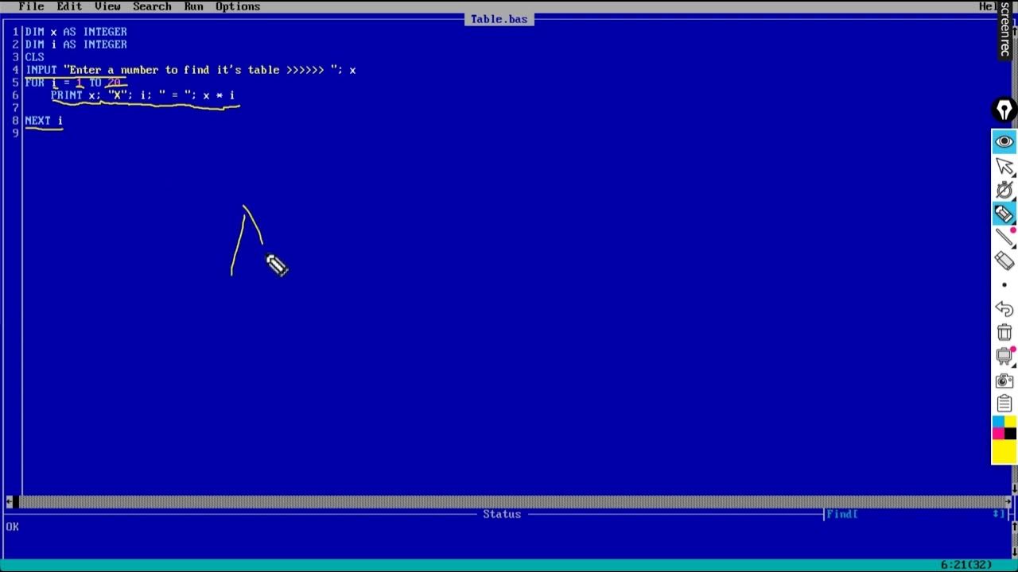Click the "NEXT i" code line

pos(44,121)
